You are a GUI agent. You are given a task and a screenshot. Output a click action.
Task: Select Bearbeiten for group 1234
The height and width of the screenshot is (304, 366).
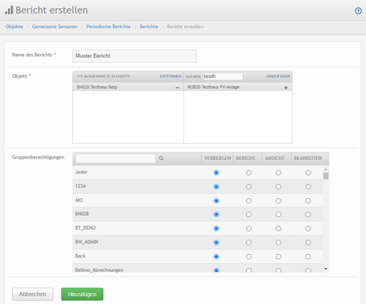pyautogui.click(x=308, y=187)
